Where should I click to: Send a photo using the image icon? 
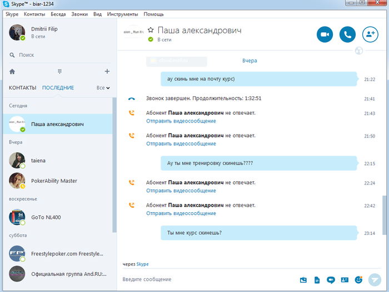coord(303,280)
